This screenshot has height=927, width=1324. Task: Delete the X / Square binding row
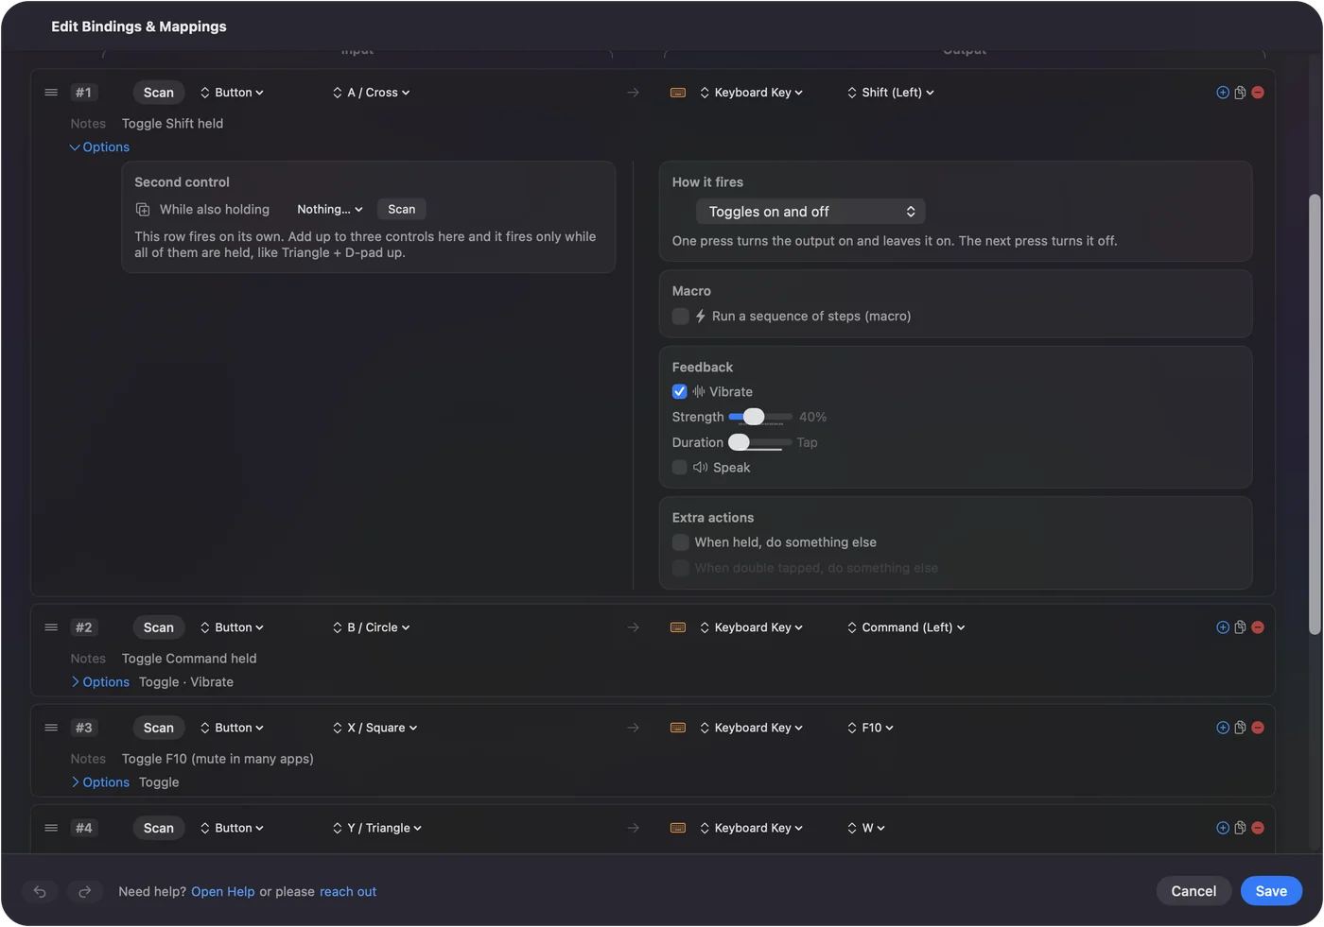[x=1258, y=728]
